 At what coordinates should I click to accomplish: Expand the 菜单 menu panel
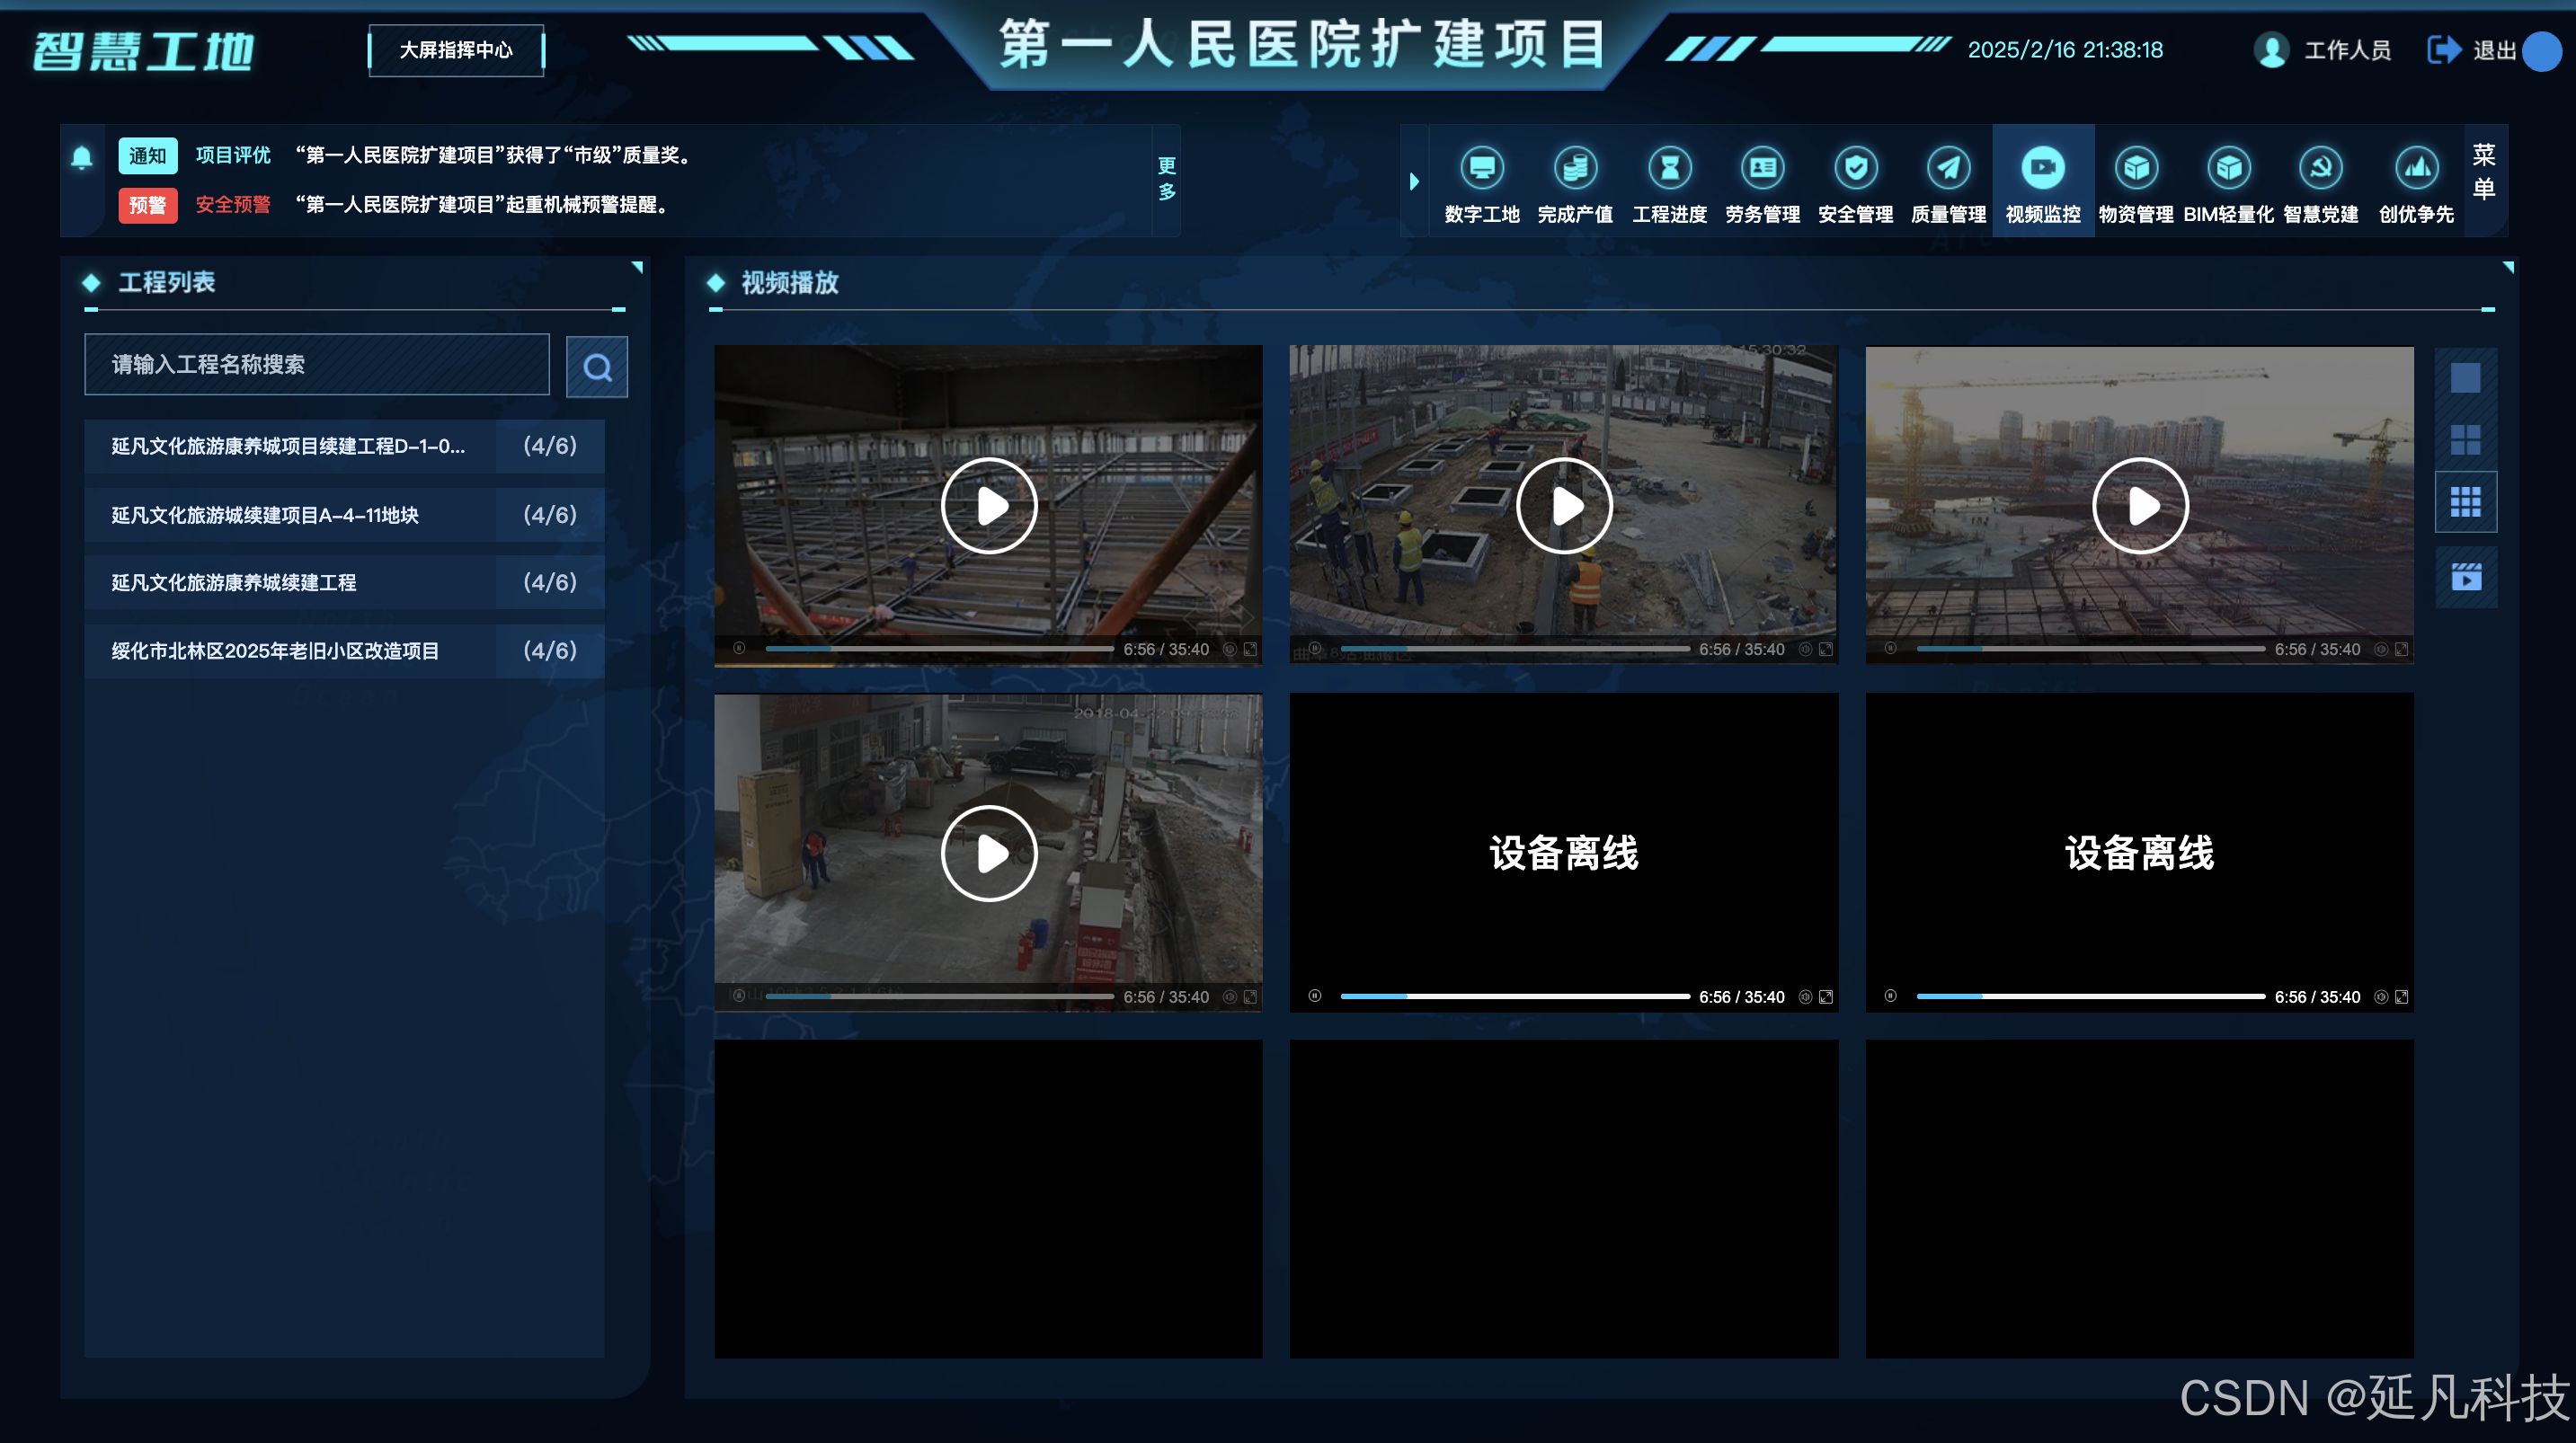pyautogui.click(x=2484, y=172)
